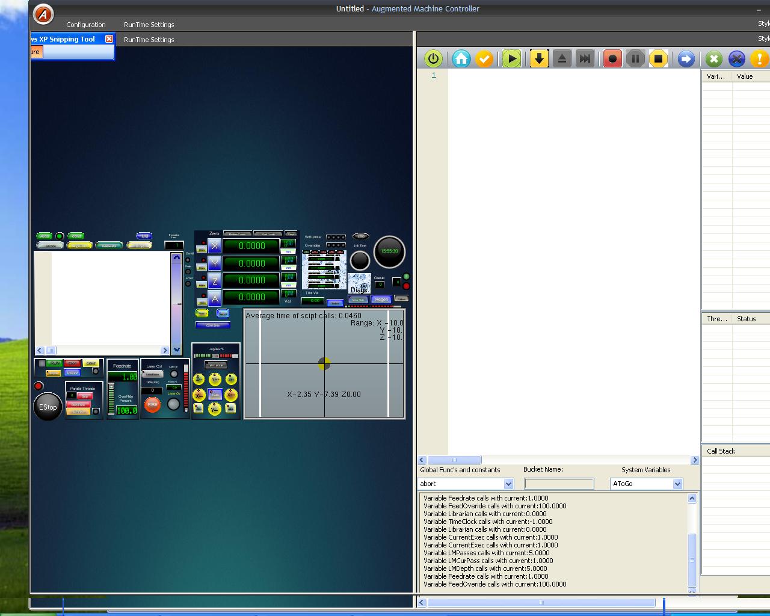Toggle the X axis zero button
This screenshot has width=770, height=616.
[215, 246]
